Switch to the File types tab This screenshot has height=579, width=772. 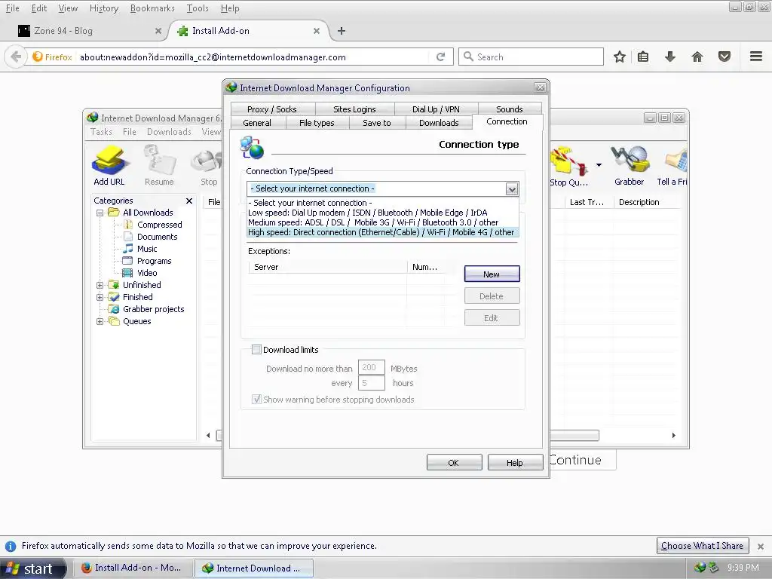[317, 123]
